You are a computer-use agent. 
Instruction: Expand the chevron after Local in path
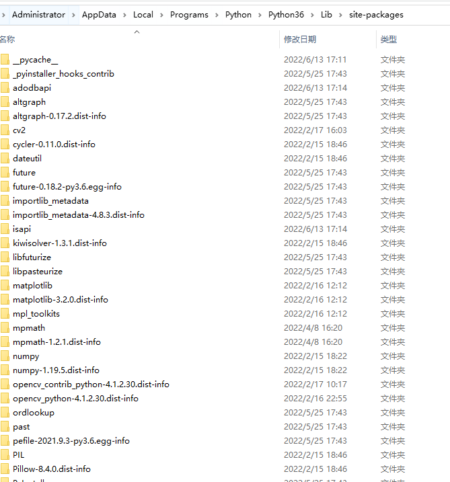(x=161, y=15)
